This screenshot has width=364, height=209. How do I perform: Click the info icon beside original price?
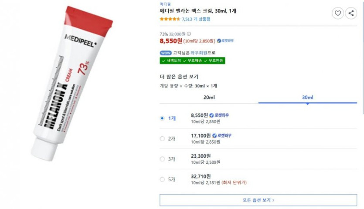click(x=189, y=34)
